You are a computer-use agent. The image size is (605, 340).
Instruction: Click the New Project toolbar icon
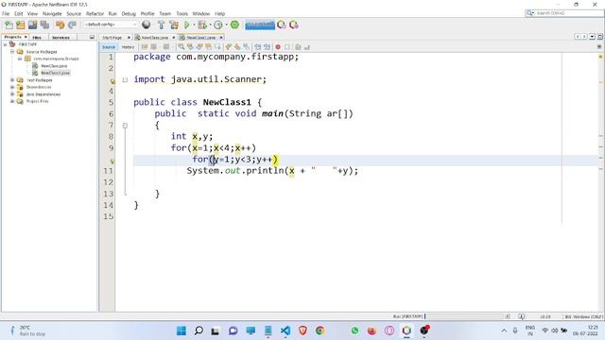(x=21, y=25)
